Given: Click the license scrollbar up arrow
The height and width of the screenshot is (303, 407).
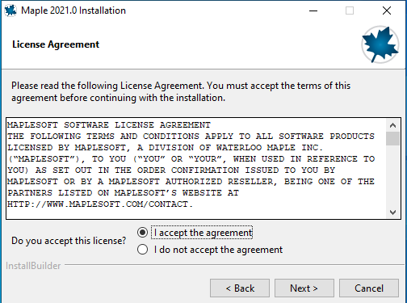Looking at the screenshot, I should tap(392, 125).
